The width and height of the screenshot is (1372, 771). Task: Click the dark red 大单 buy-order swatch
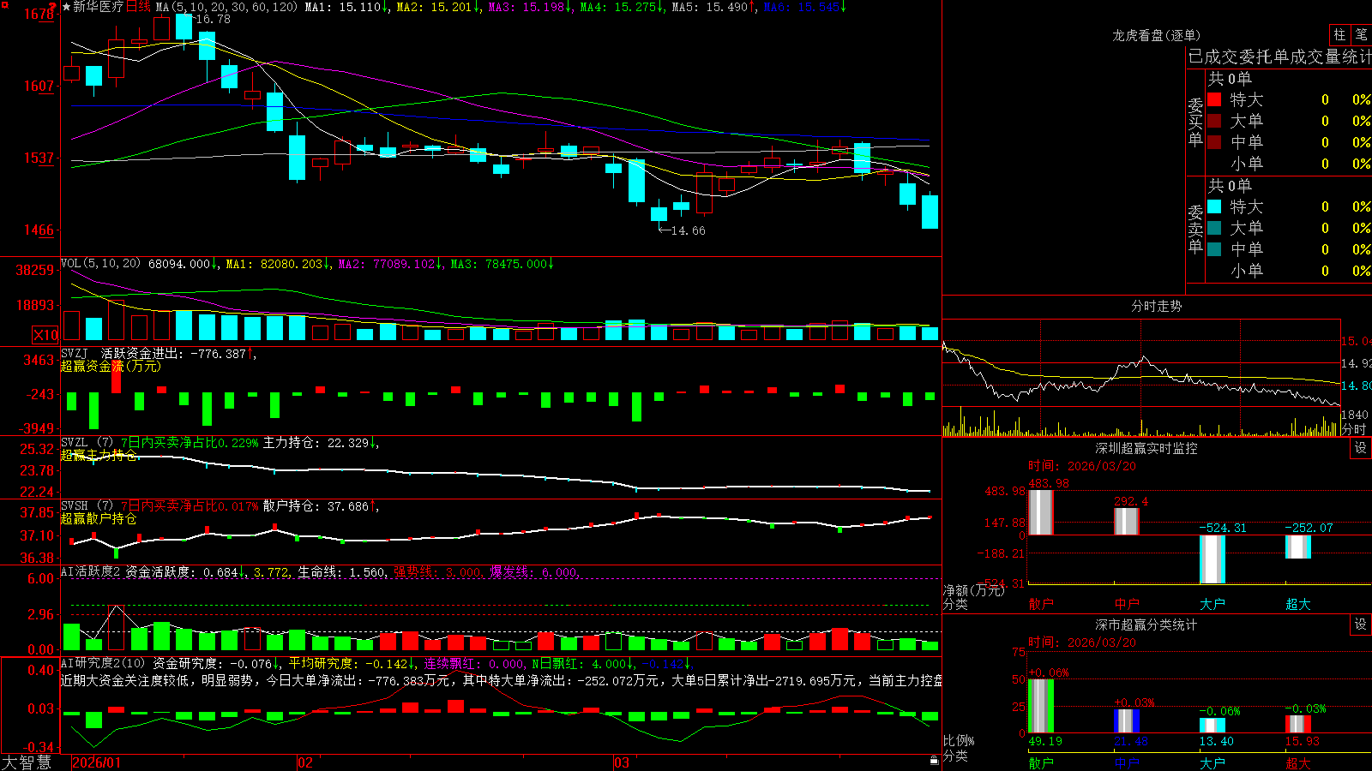click(x=1214, y=121)
